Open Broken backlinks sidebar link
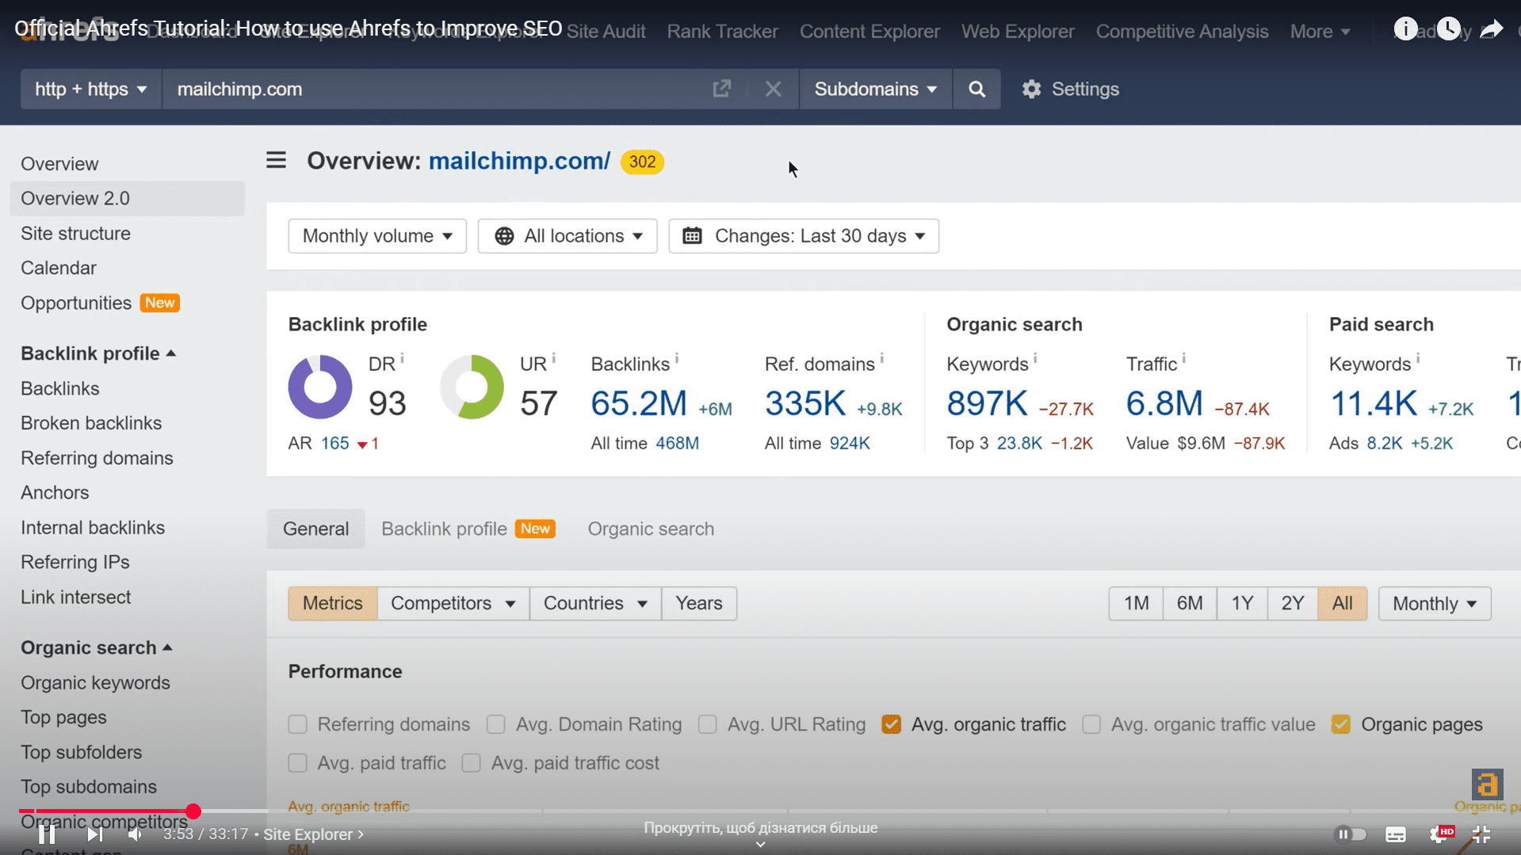1521x855 pixels. 91,423
